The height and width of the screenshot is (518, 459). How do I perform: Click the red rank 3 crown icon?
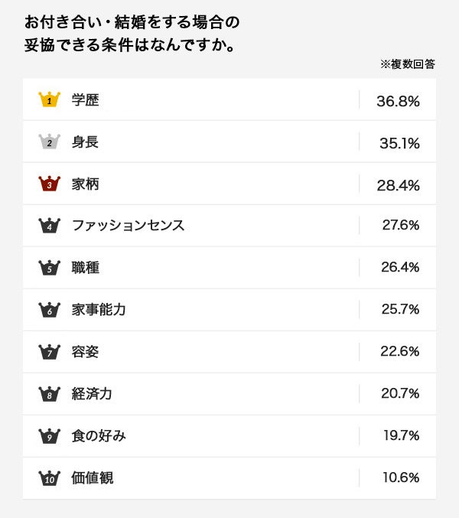pos(49,184)
